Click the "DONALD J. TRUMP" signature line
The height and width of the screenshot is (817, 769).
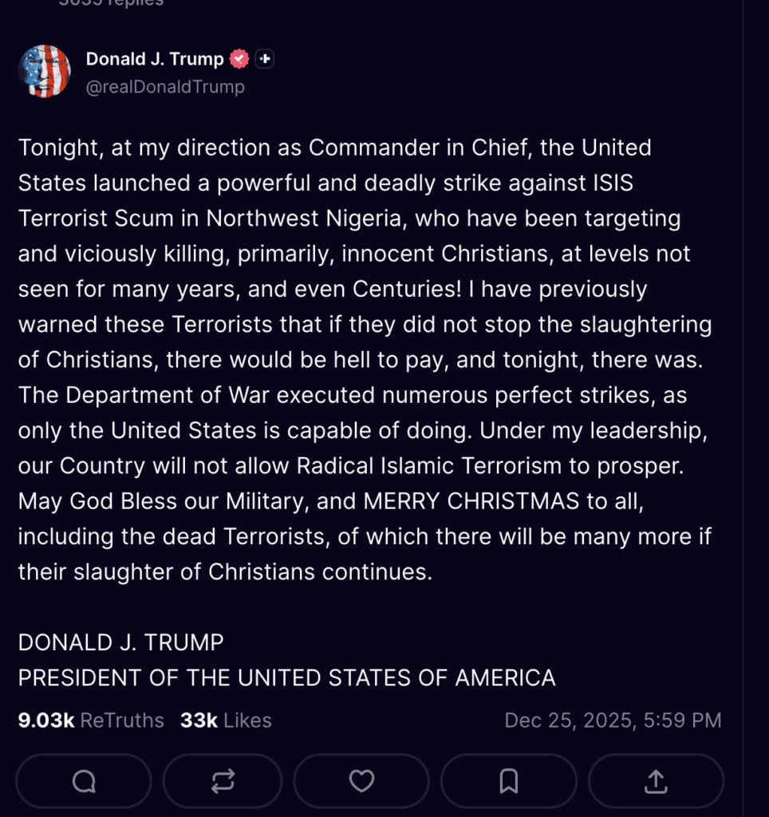point(120,642)
